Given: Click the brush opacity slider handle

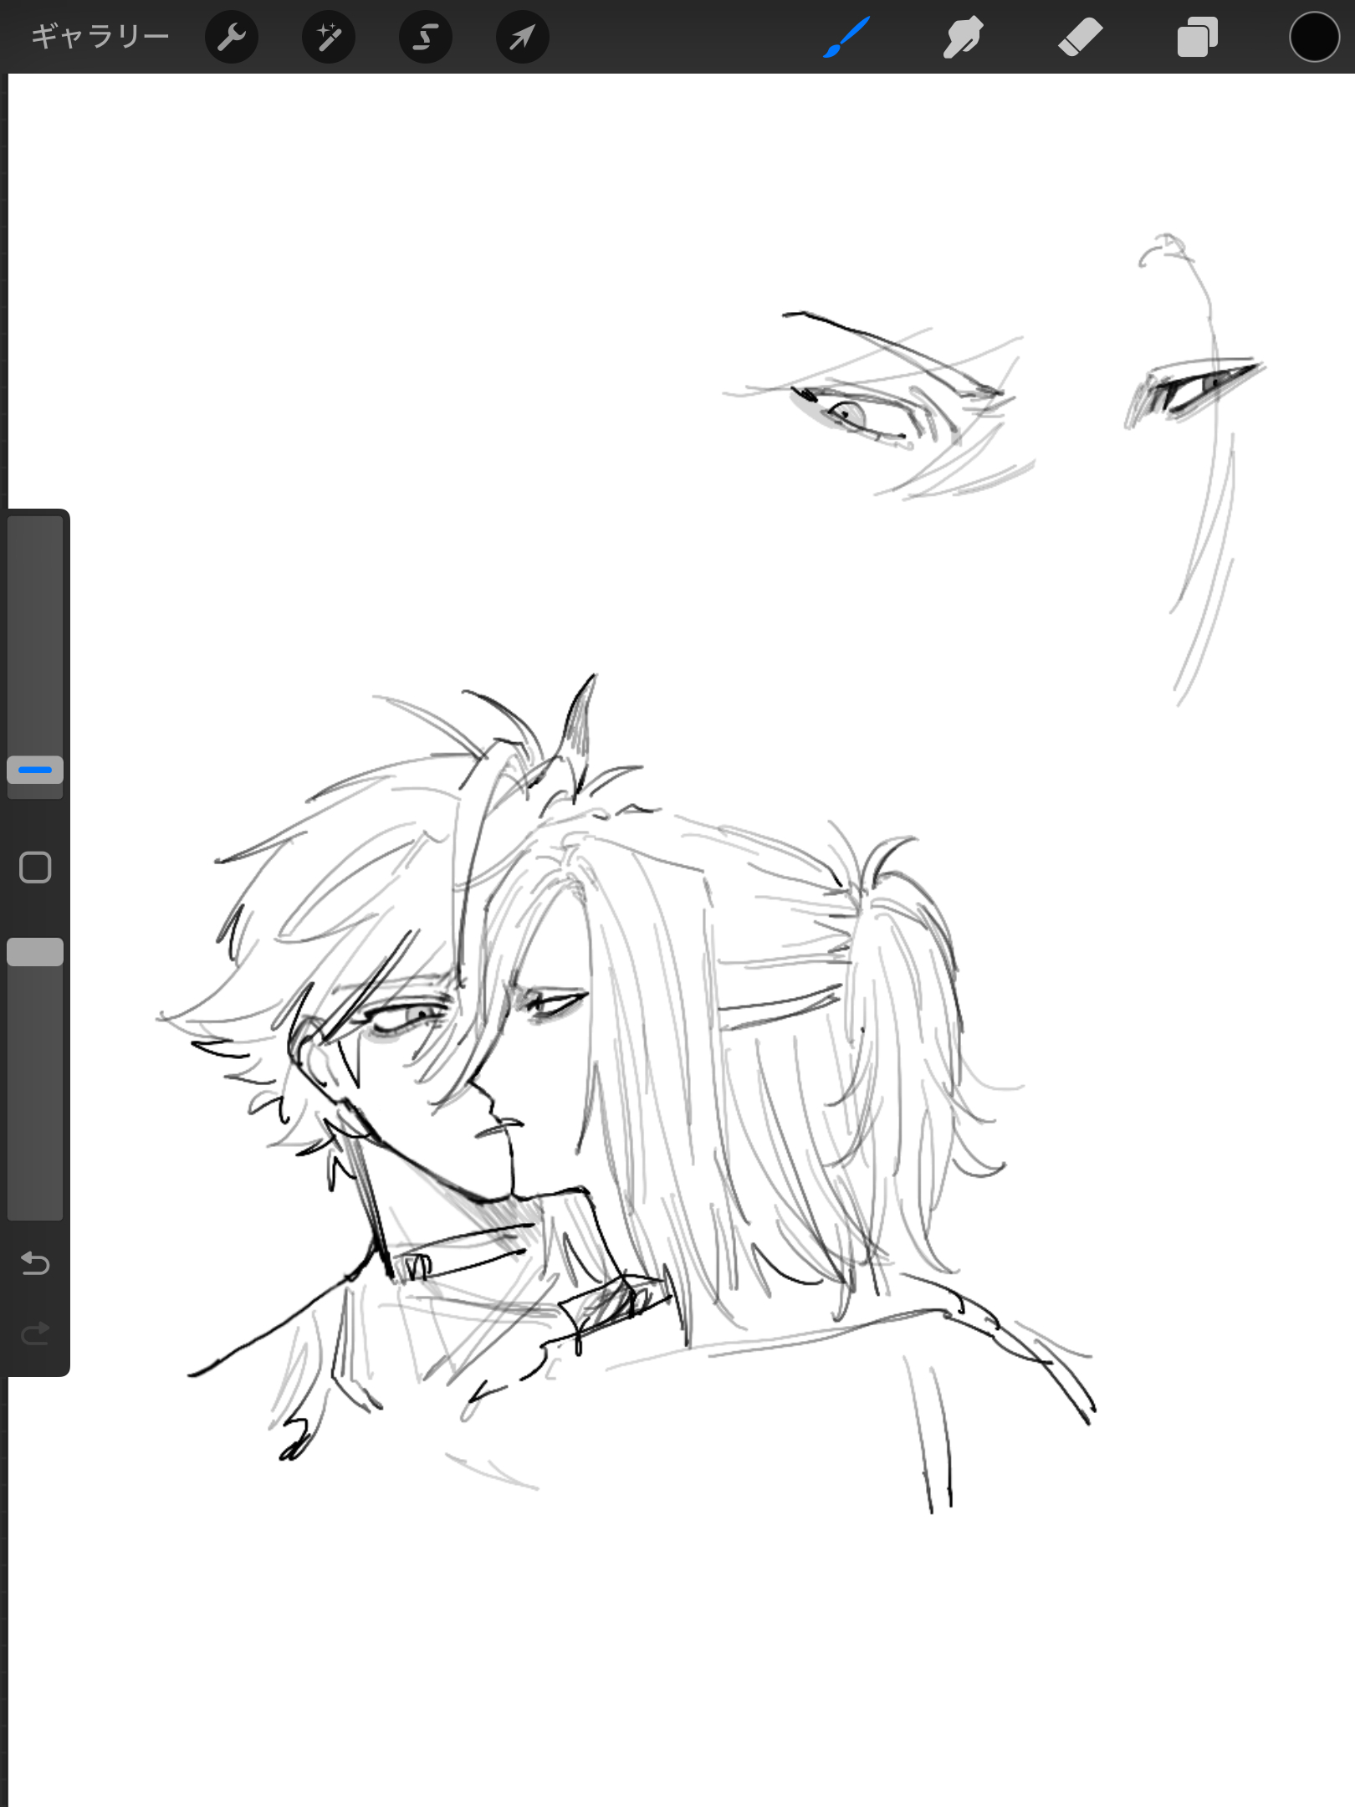Looking at the screenshot, I should coord(35,952).
